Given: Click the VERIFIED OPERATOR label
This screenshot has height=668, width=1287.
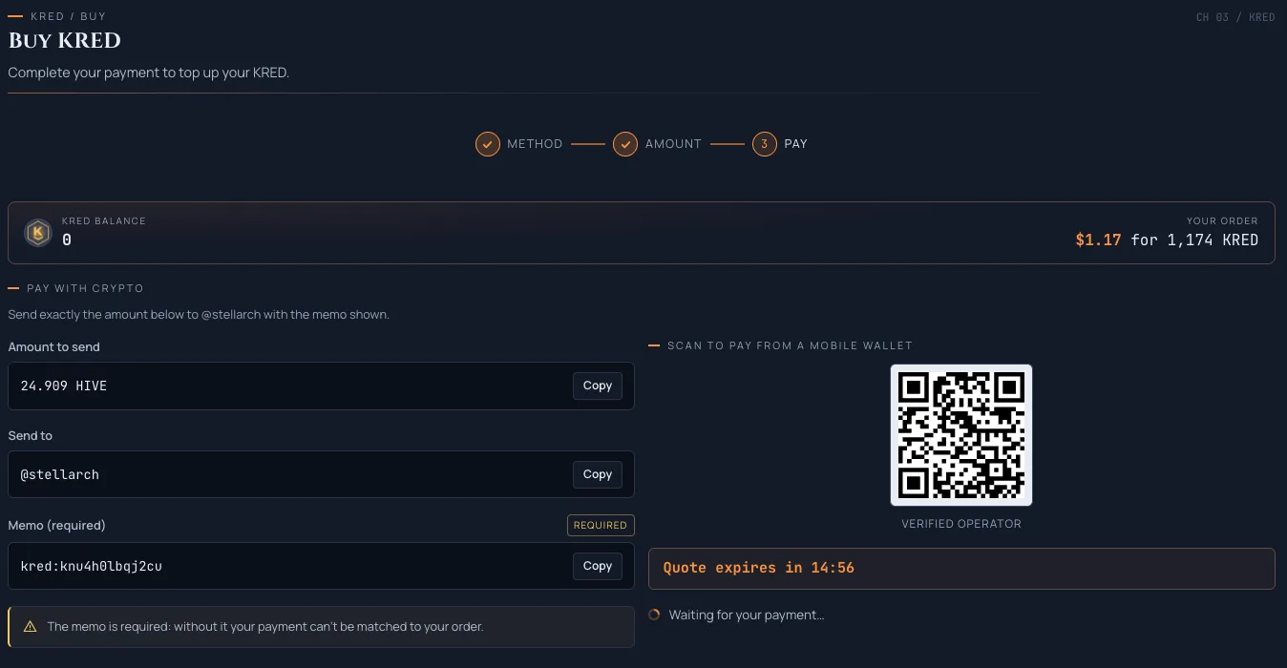Looking at the screenshot, I should point(961,524).
